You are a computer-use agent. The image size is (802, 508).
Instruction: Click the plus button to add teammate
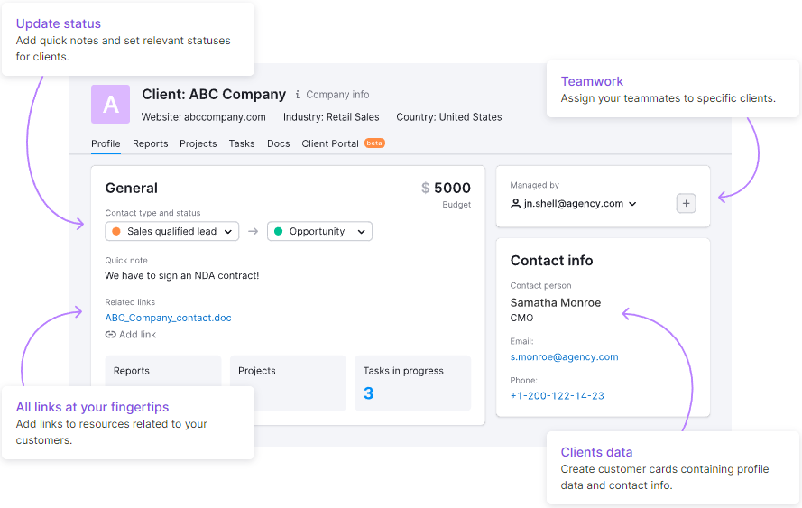[686, 204]
